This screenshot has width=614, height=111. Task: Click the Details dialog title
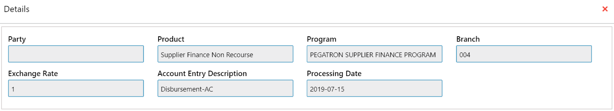[x=17, y=9]
